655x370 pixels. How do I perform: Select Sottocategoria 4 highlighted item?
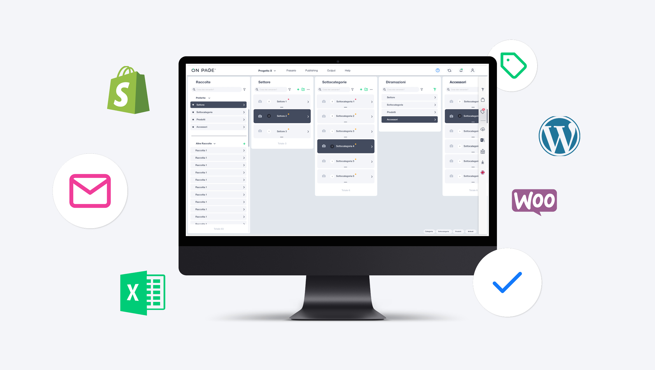[346, 146]
